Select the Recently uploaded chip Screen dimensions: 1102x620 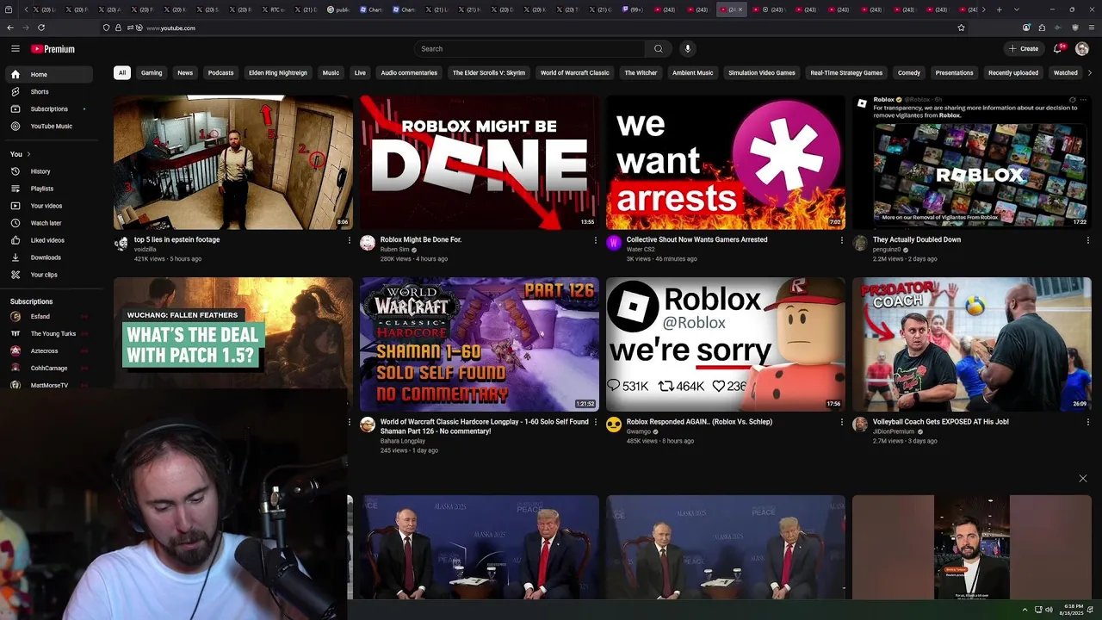point(1013,73)
